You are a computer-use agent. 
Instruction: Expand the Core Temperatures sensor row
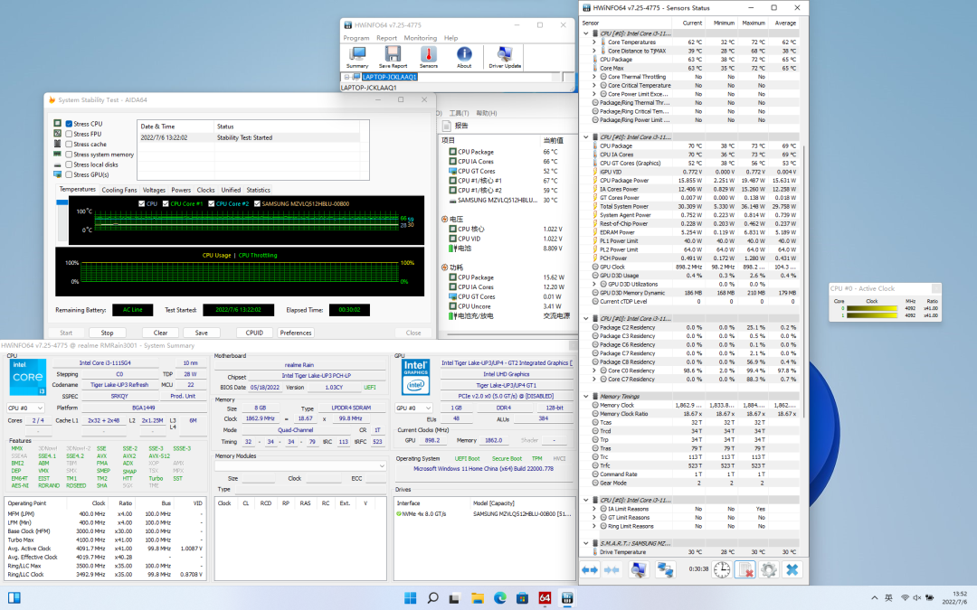coord(594,42)
